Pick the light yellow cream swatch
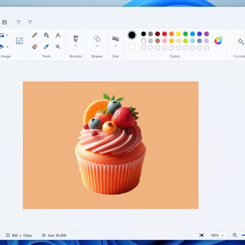 click(178, 41)
